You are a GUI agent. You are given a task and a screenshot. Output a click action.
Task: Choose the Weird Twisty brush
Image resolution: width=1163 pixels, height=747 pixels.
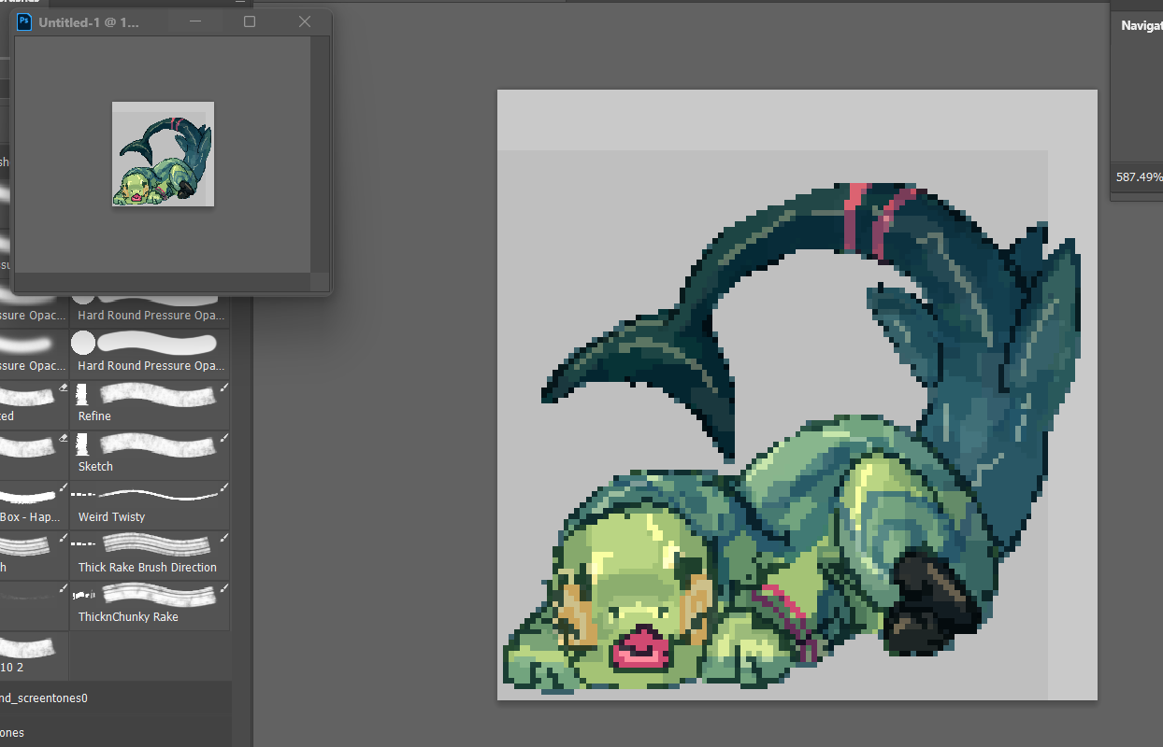[150, 505]
